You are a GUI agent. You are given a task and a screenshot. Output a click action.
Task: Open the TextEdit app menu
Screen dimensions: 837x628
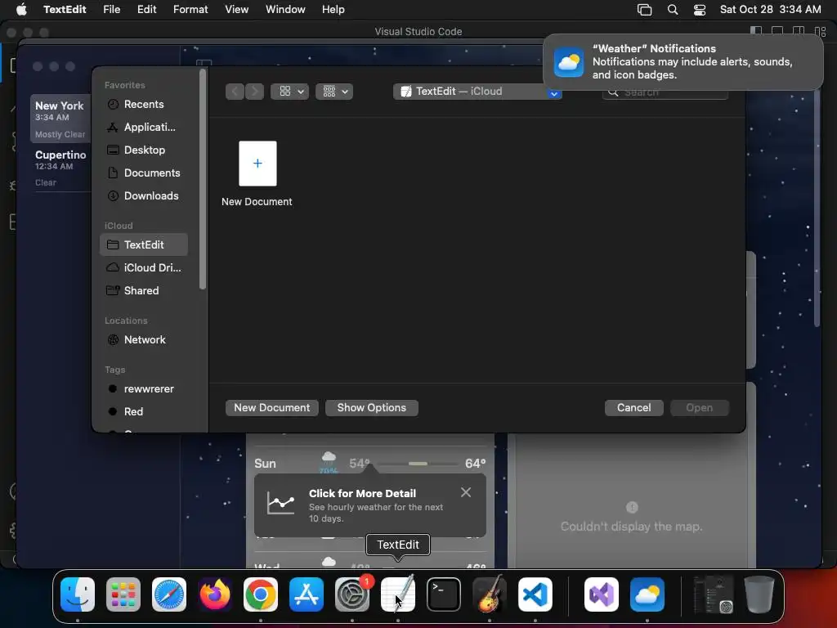[65, 10]
